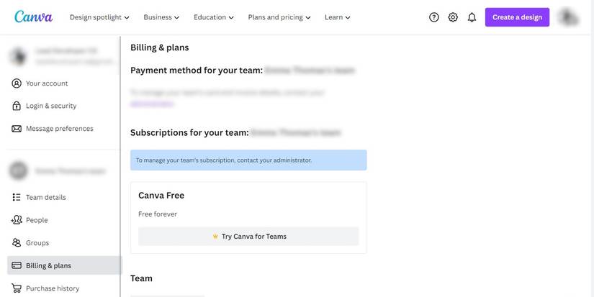Image resolution: width=594 pixels, height=297 pixels.
Task: Click the People sidebar icon
Action: 16,220
